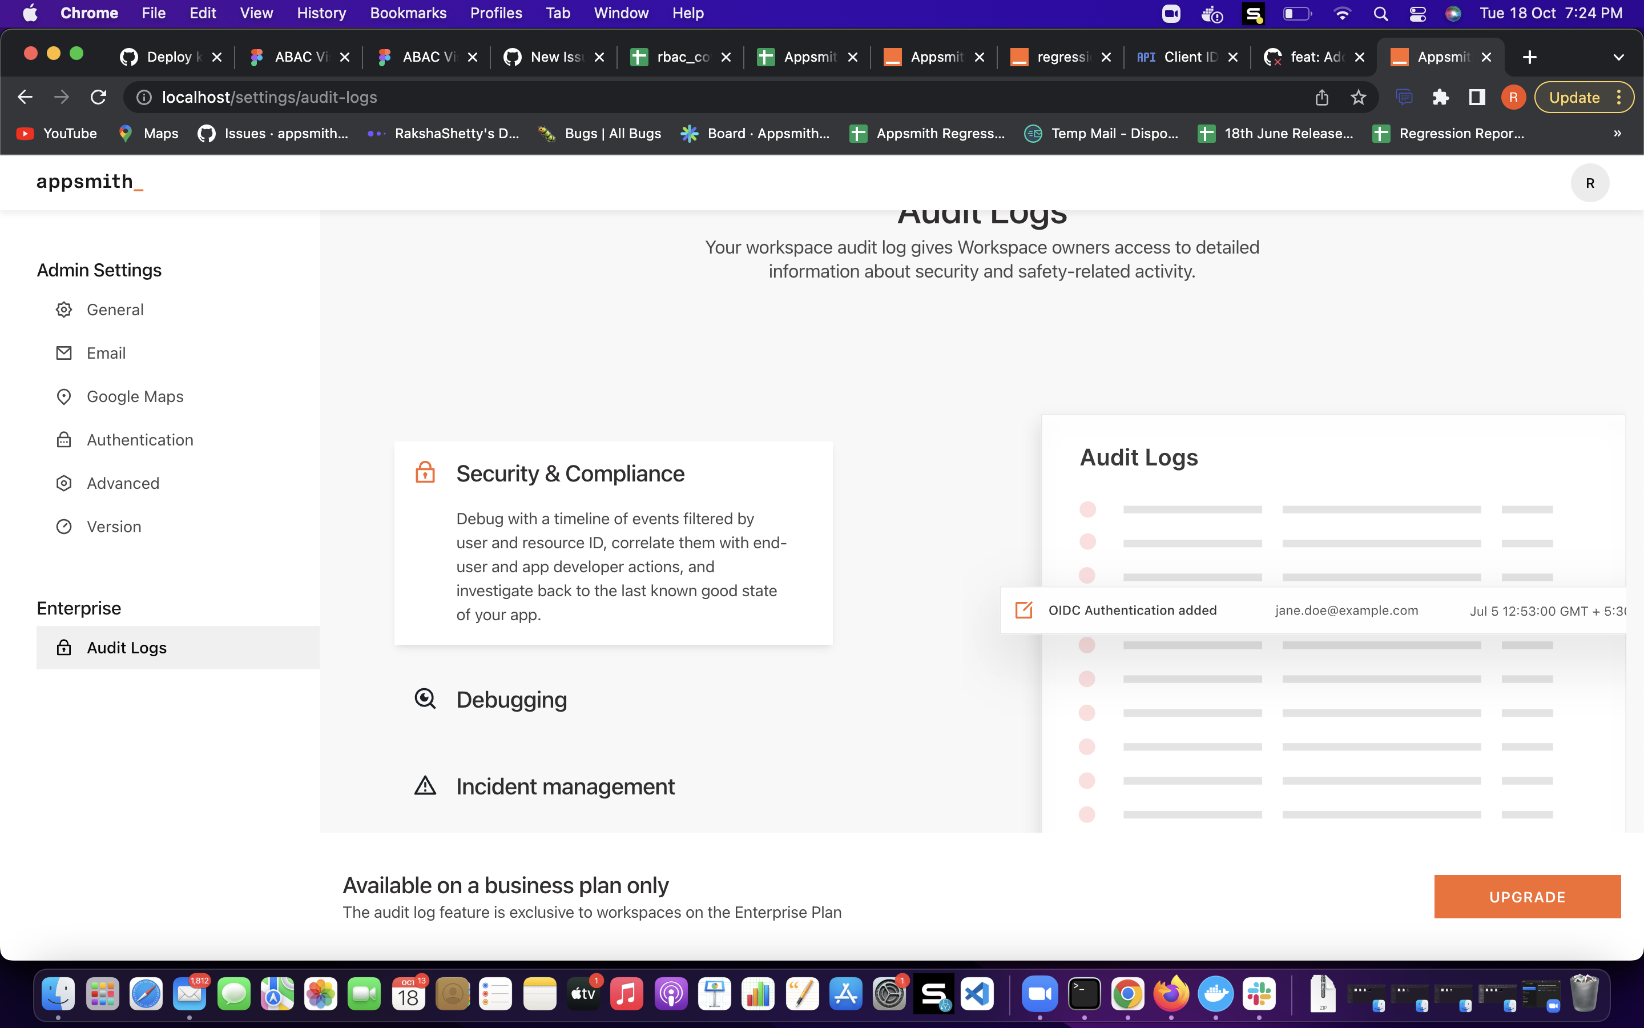Click the Chrome Update button
Screen dimensions: 1644x1028
point(1574,97)
